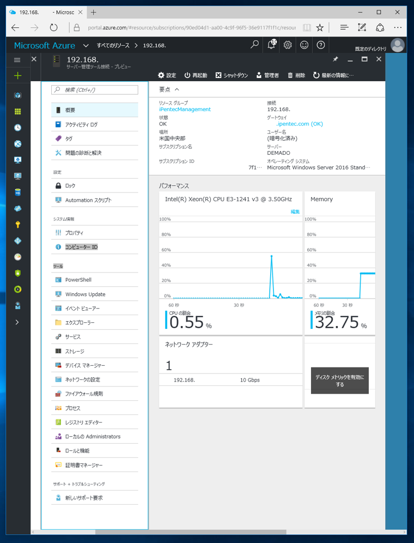The width and height of the screenshot is (414, 543).
Task: Collapse the 要点 essentials section
Action: click(x=169, y=89)
